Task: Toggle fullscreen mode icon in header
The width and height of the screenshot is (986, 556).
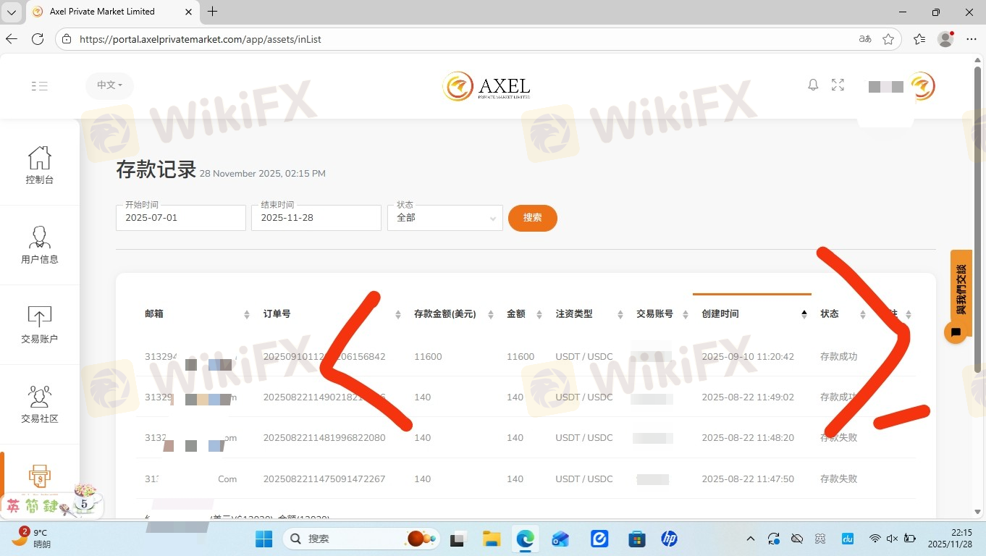Action: 838,85
